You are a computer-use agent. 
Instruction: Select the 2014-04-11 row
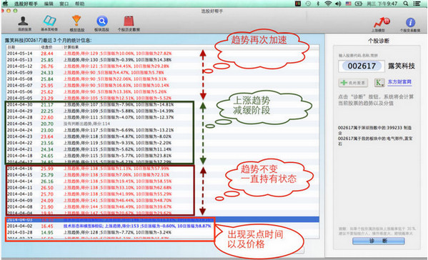(x=163, y=188)
